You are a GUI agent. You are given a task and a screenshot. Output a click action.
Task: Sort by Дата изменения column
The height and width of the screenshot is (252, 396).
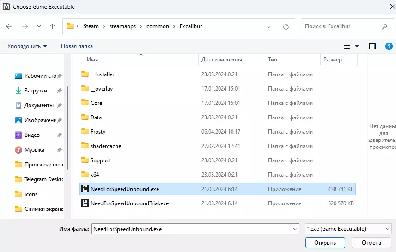tap(221, 60)
